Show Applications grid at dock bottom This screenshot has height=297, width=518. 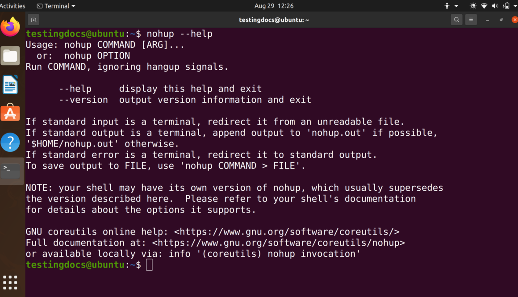[10, 282]
